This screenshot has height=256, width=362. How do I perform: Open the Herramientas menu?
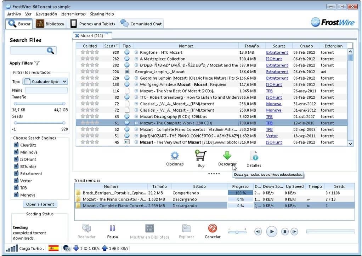point(73,14)
